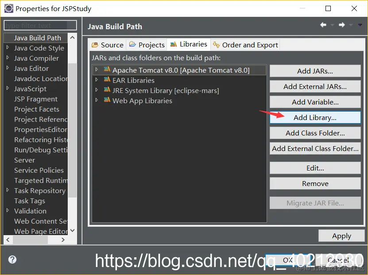Focus the type filter text field

click(40, 25)
